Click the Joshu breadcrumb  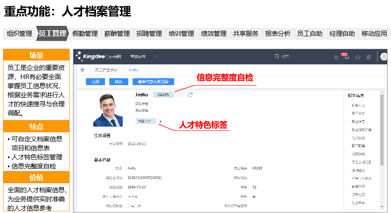pos(134,70)
